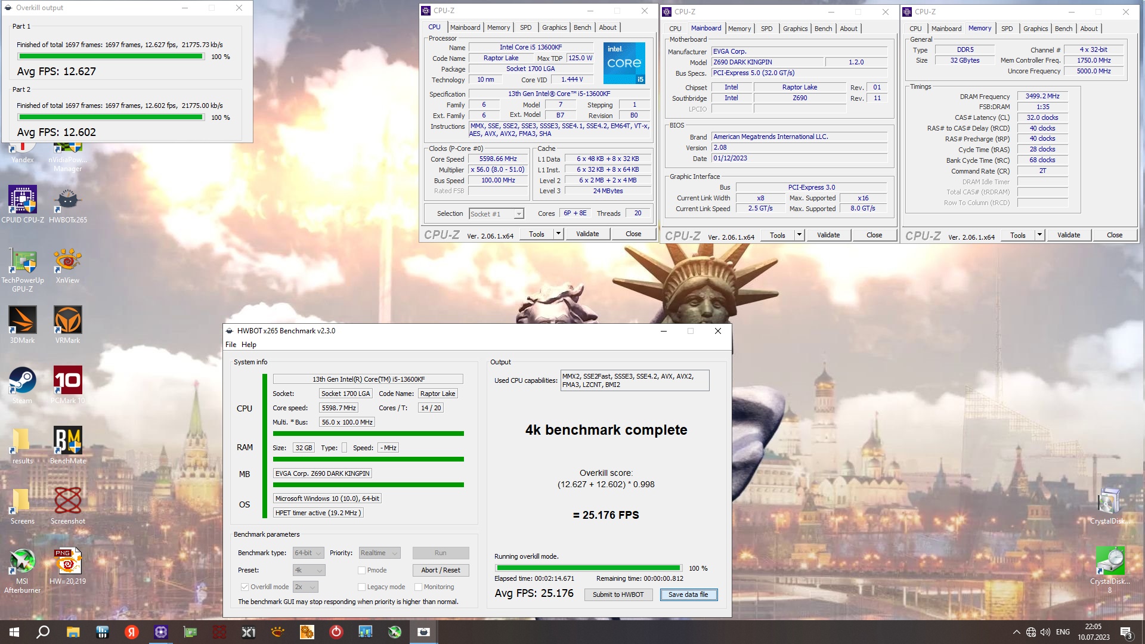Click Save data file button

(x=688, y=595)
